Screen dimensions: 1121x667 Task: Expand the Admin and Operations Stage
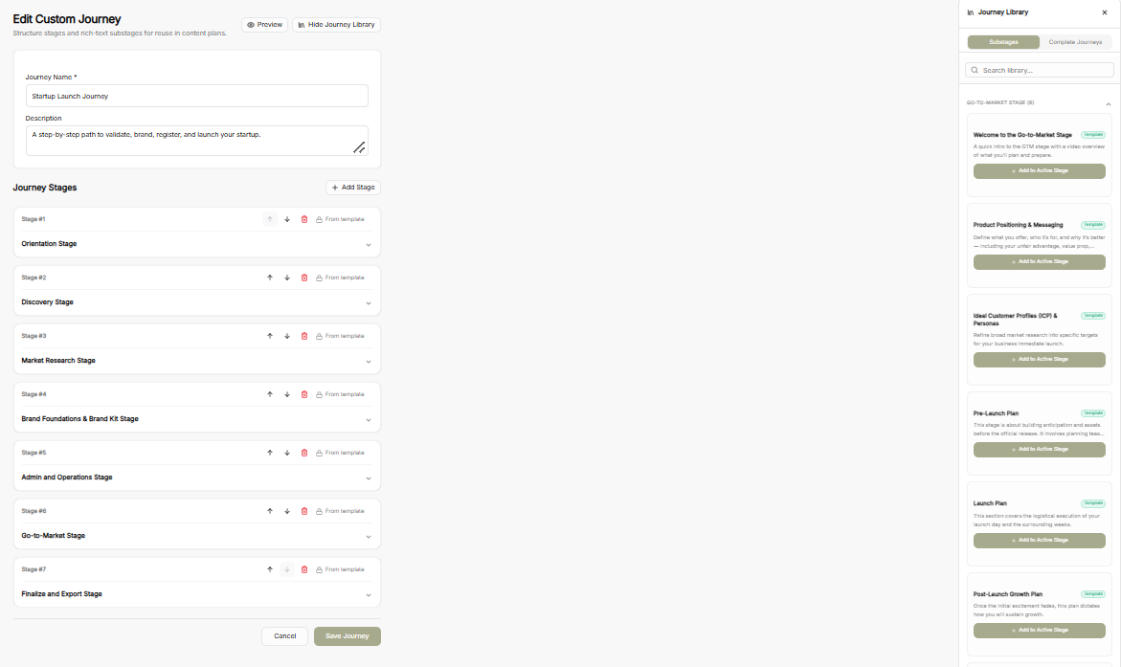coord(369,478)
